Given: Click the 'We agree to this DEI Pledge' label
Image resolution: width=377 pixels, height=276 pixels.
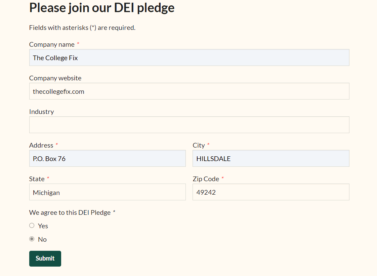Looking at the screenshot, I should point(70,213).
